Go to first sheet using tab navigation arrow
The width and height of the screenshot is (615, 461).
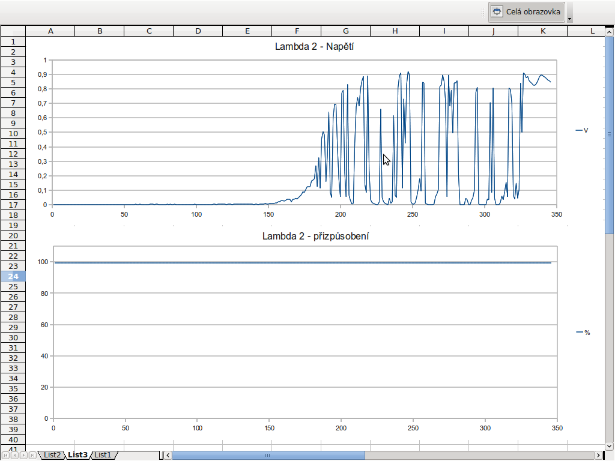[6, 455]
